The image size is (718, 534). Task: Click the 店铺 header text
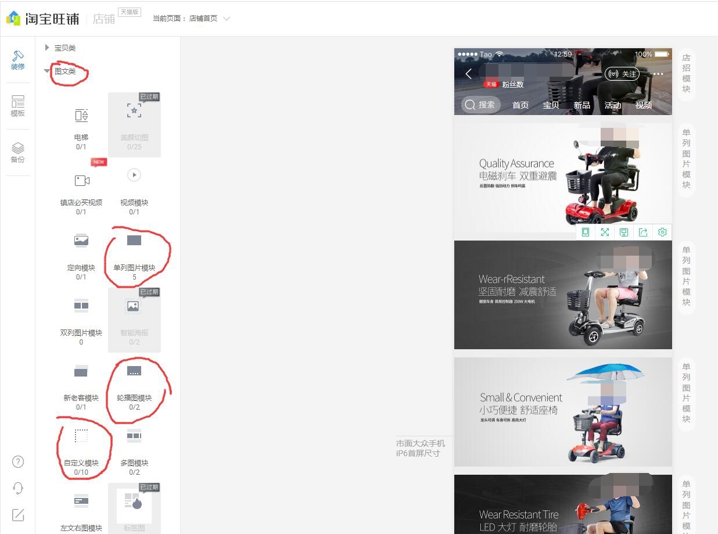[104, 19]
